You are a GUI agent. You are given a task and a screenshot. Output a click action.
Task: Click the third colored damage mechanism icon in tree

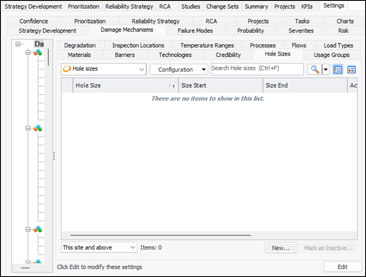[38, 229]
